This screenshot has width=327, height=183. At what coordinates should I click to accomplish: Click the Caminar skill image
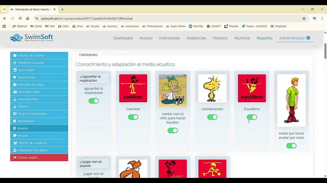click(x=133, y=88)
